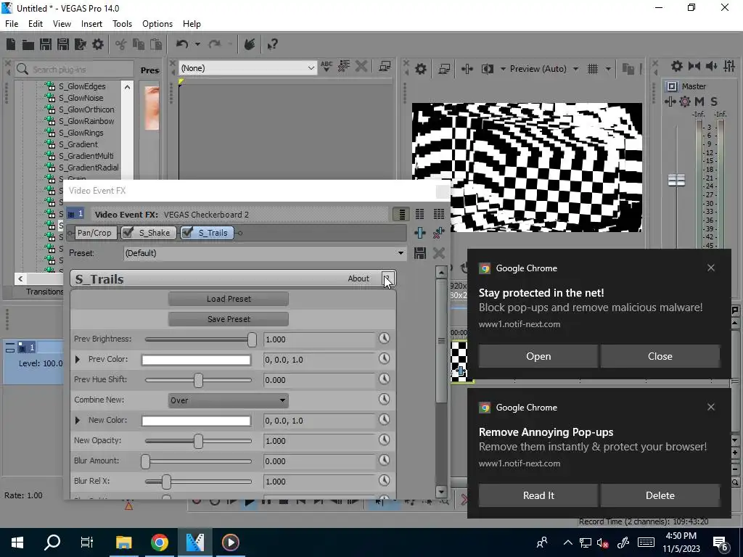Click the Load Preset button
Image resolution: width=743 pixels, height=557 pixels.
[x=229, y=299]
